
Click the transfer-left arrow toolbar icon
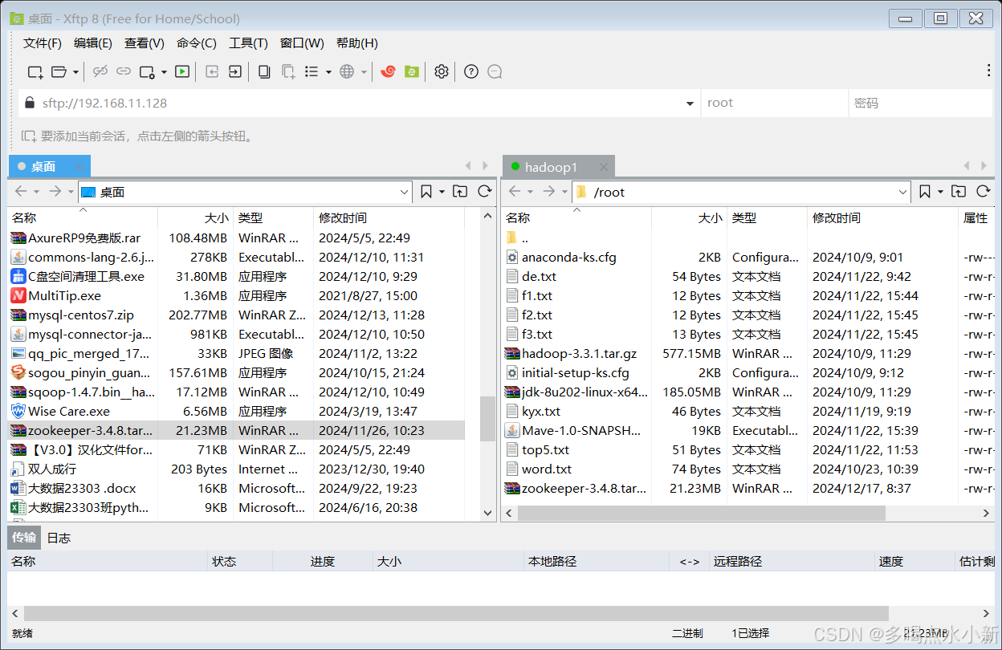(x=212, y=71)
